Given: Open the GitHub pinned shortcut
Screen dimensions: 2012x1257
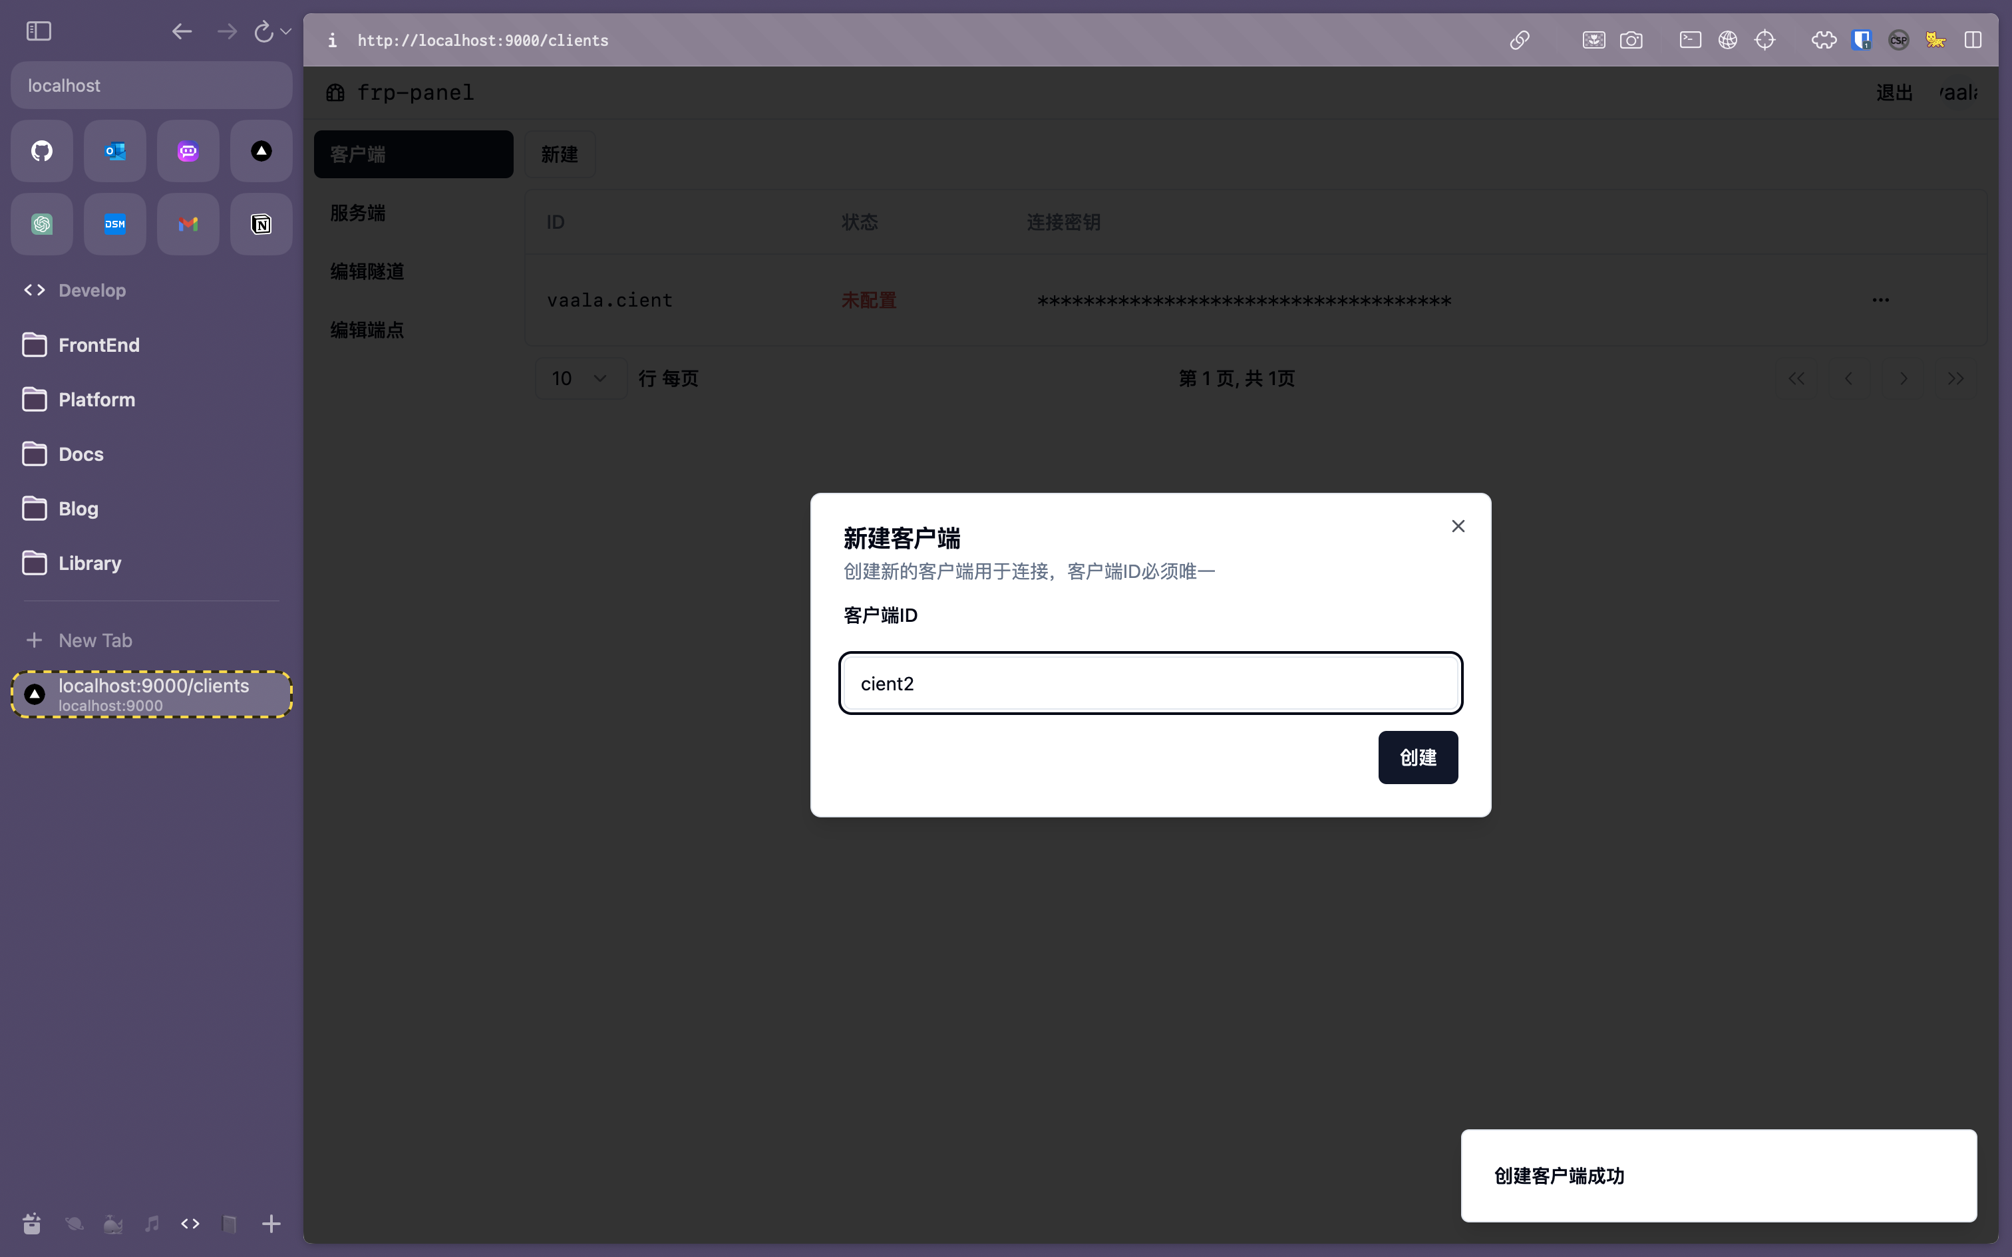Looking at the screenshot, I should point(41,152).
